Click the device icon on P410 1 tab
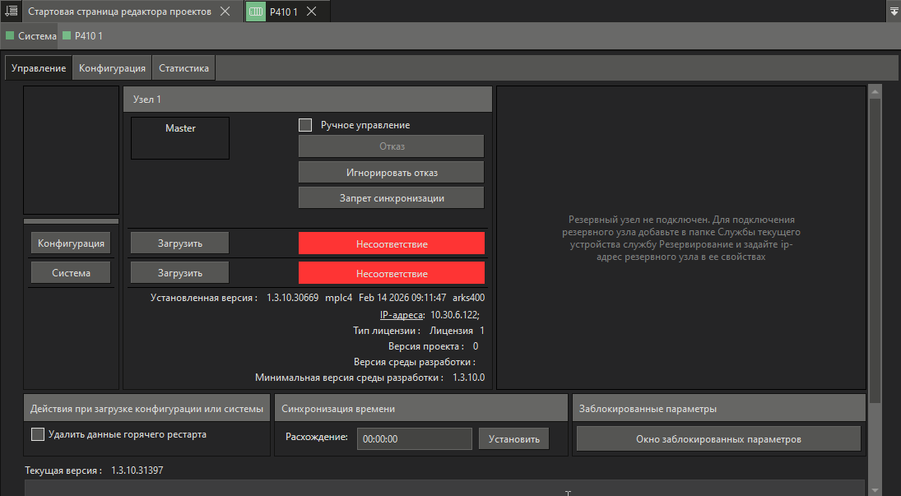Screen dimensions: 901x496 256,12
